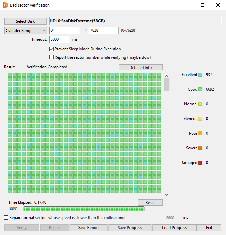Click the scroll down arrow of block map
This screenshot has height=235, width=226.
click(x=166, y=195)
